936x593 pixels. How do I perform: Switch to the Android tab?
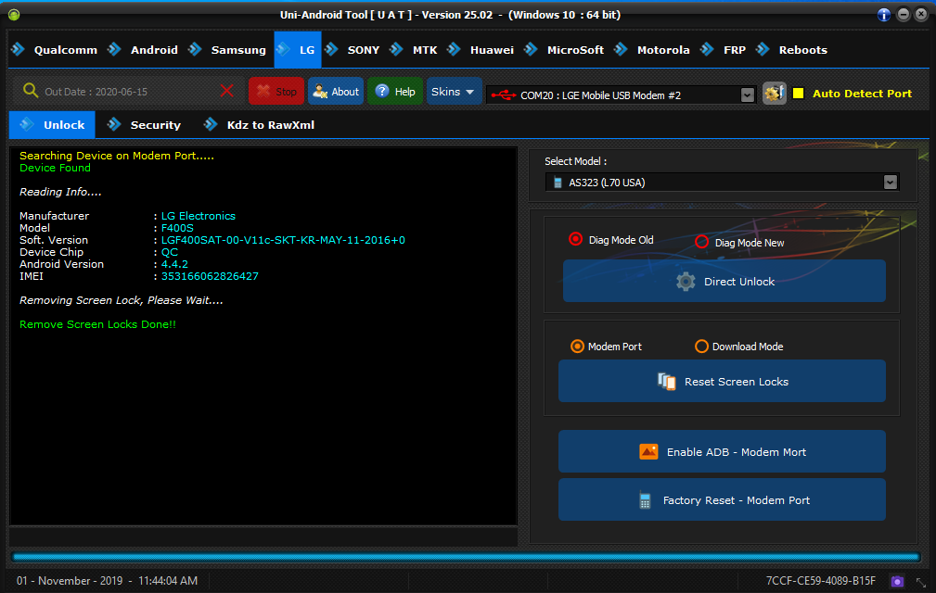[143, 50]
